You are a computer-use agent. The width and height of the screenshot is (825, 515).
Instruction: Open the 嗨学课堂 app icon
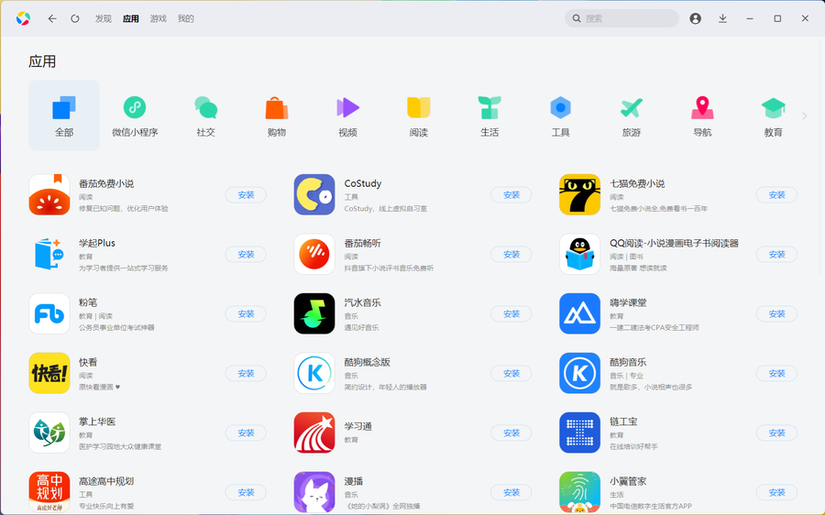[x=580, y=313]
